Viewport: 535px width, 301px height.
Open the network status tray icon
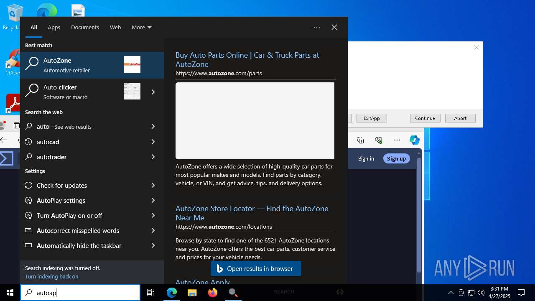tap(471, 293)
